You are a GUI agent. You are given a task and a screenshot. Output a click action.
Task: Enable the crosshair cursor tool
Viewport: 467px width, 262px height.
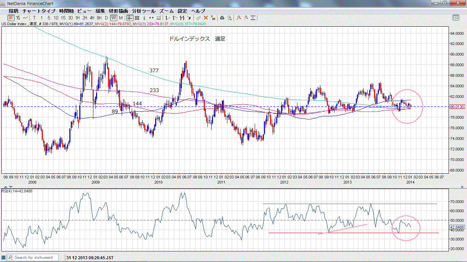tap(130, 18)
